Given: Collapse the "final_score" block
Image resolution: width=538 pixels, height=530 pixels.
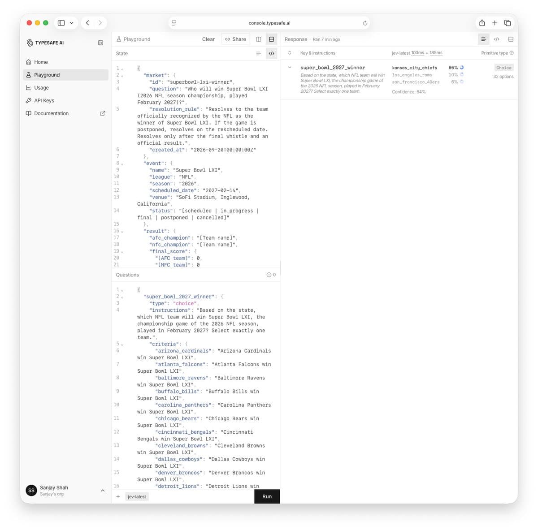Looking at the screenshot, I should point(122,252).
